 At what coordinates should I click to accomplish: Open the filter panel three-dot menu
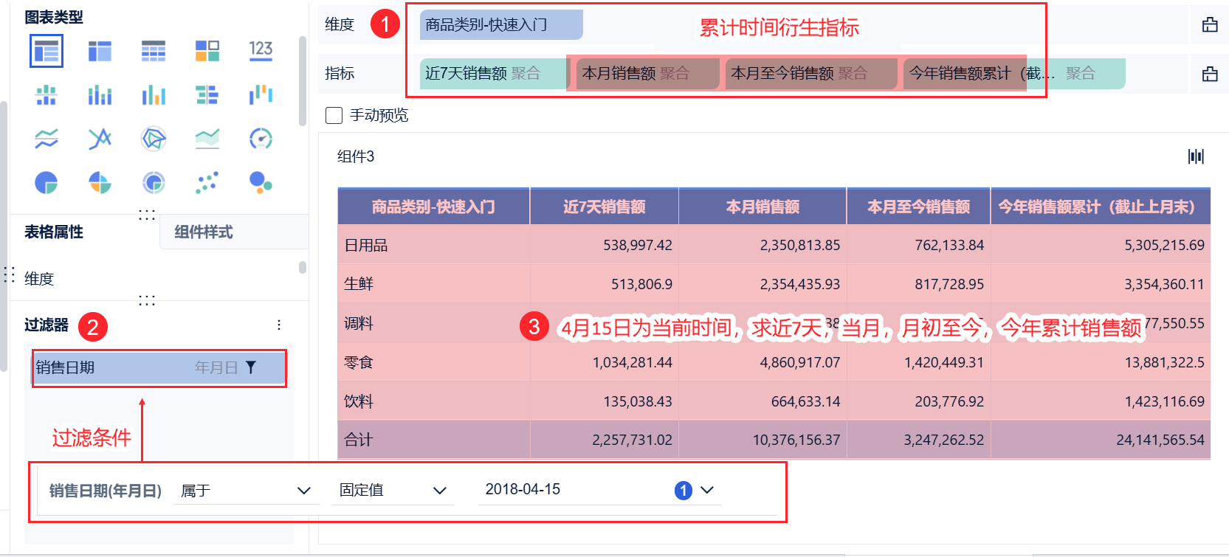click(x=279, y=325)
